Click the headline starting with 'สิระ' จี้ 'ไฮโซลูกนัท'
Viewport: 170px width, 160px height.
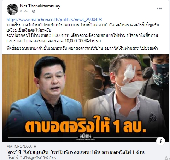click(x=76, y=152)
